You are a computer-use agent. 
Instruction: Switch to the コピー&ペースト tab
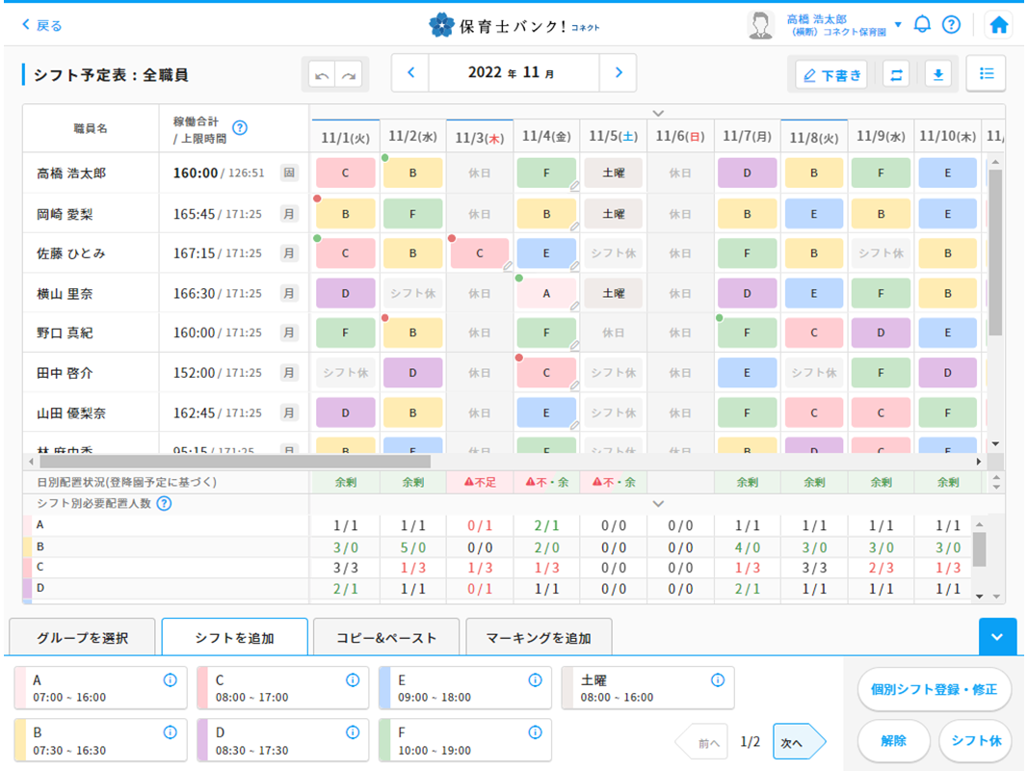click(x=385, y=637)
